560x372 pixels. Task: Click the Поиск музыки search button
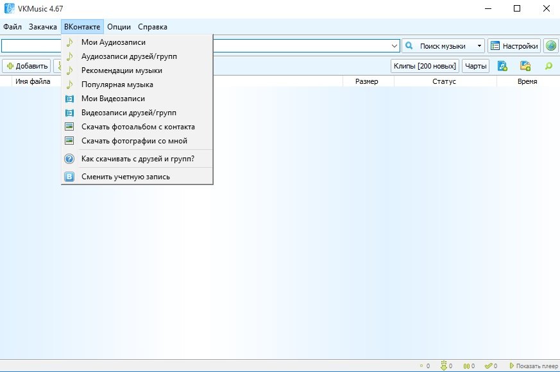[439, 46]
